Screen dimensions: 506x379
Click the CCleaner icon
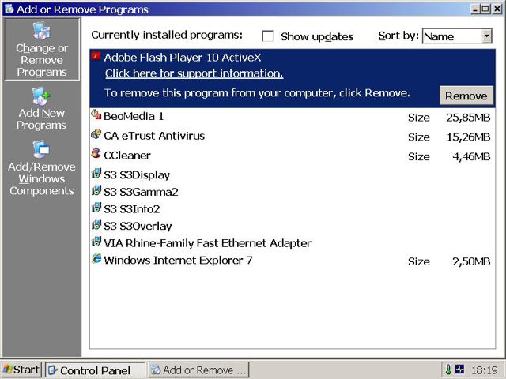click(x=96, y=153)
